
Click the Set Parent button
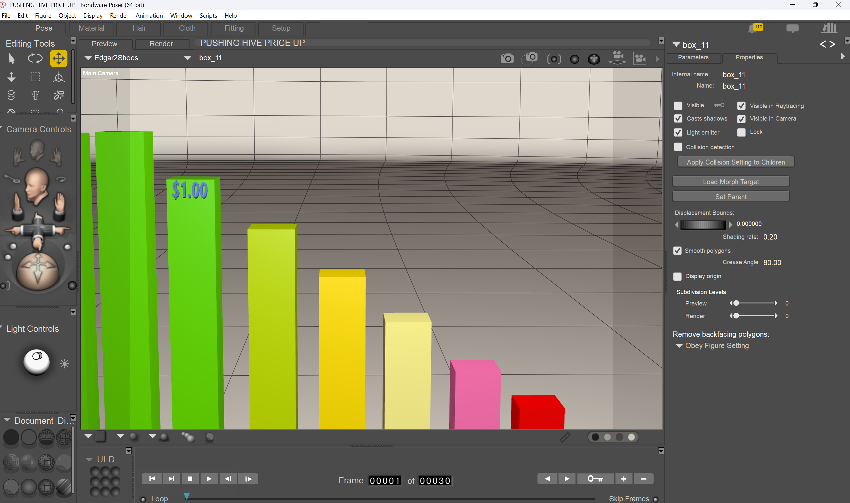coord(731,197)
